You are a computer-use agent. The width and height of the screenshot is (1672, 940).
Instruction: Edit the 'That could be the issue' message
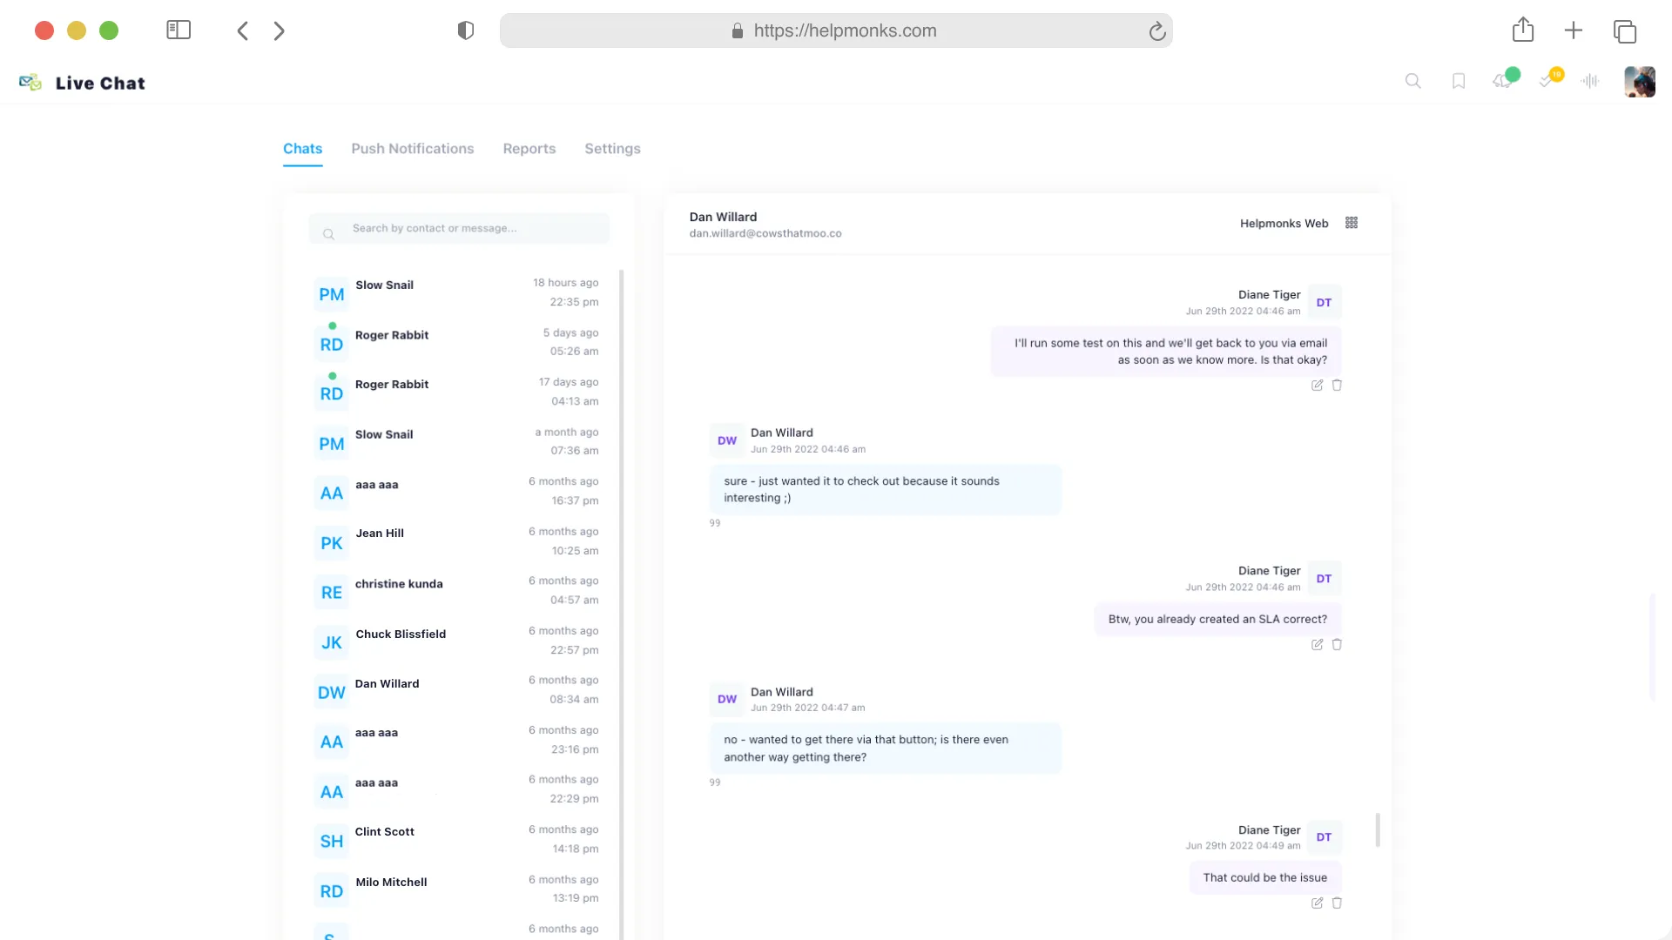tap(1317, 903)
